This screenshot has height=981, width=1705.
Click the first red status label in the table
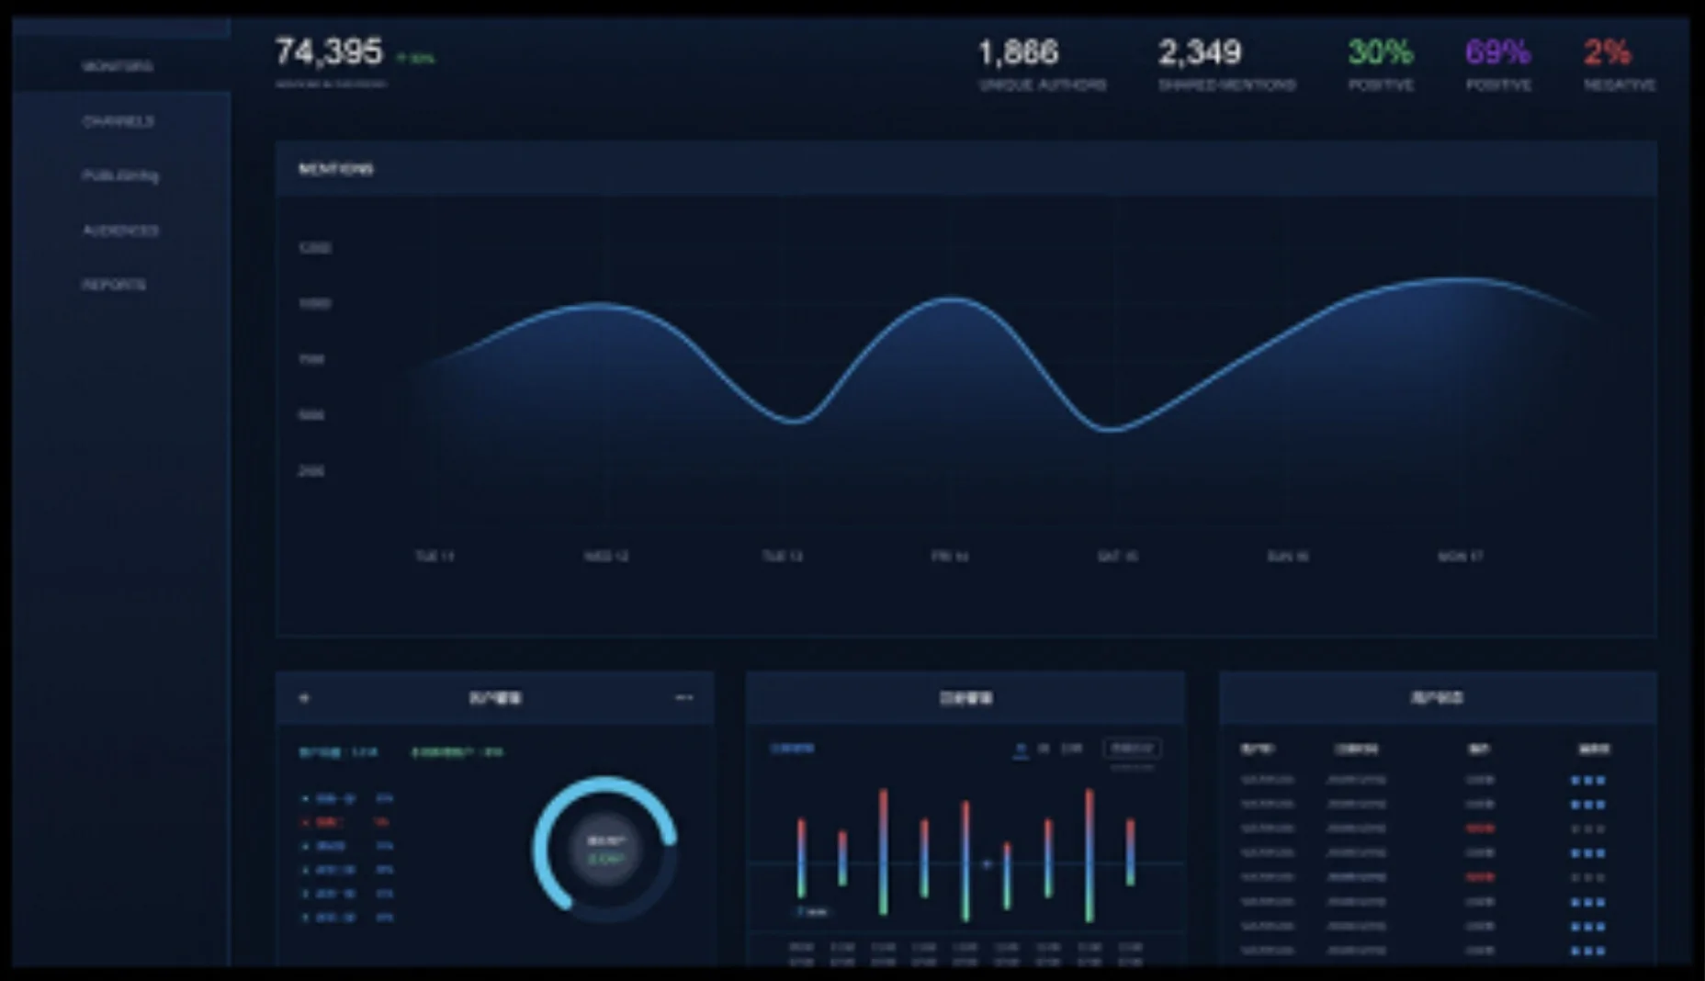click(1480, 829)
